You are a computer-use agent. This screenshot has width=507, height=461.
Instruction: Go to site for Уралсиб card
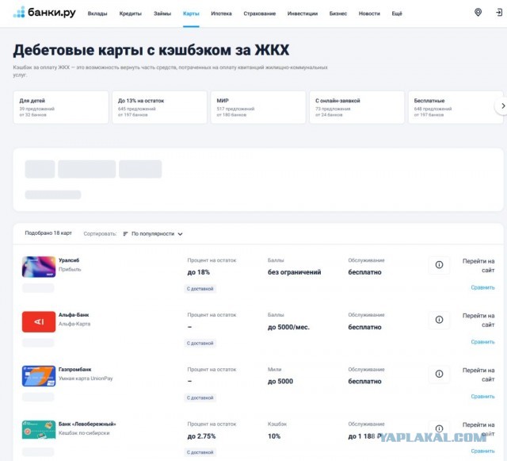point(478,265)
